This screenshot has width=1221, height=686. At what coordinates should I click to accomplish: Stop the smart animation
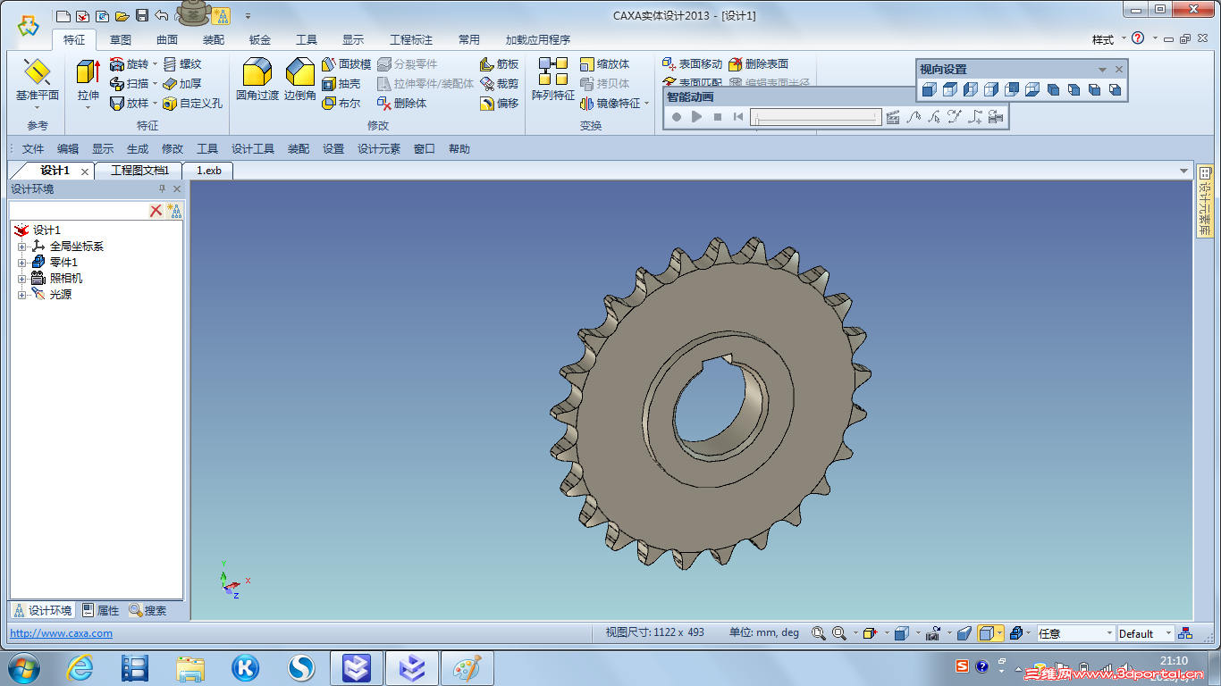[718, 117]
